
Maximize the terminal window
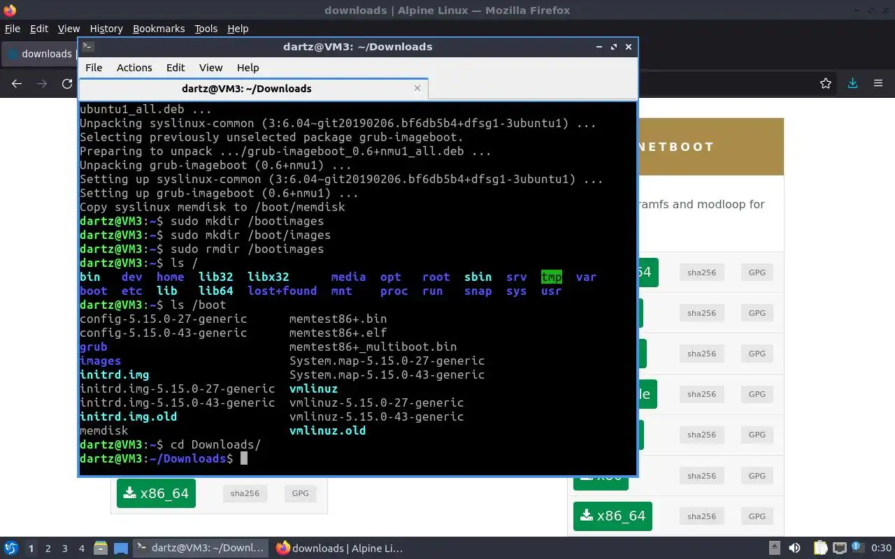[x=614, y=47]
